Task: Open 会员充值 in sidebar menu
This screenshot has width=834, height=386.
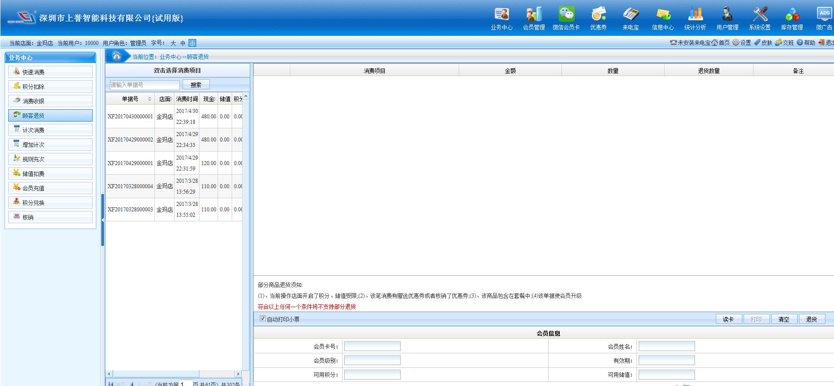Action: 50,188
